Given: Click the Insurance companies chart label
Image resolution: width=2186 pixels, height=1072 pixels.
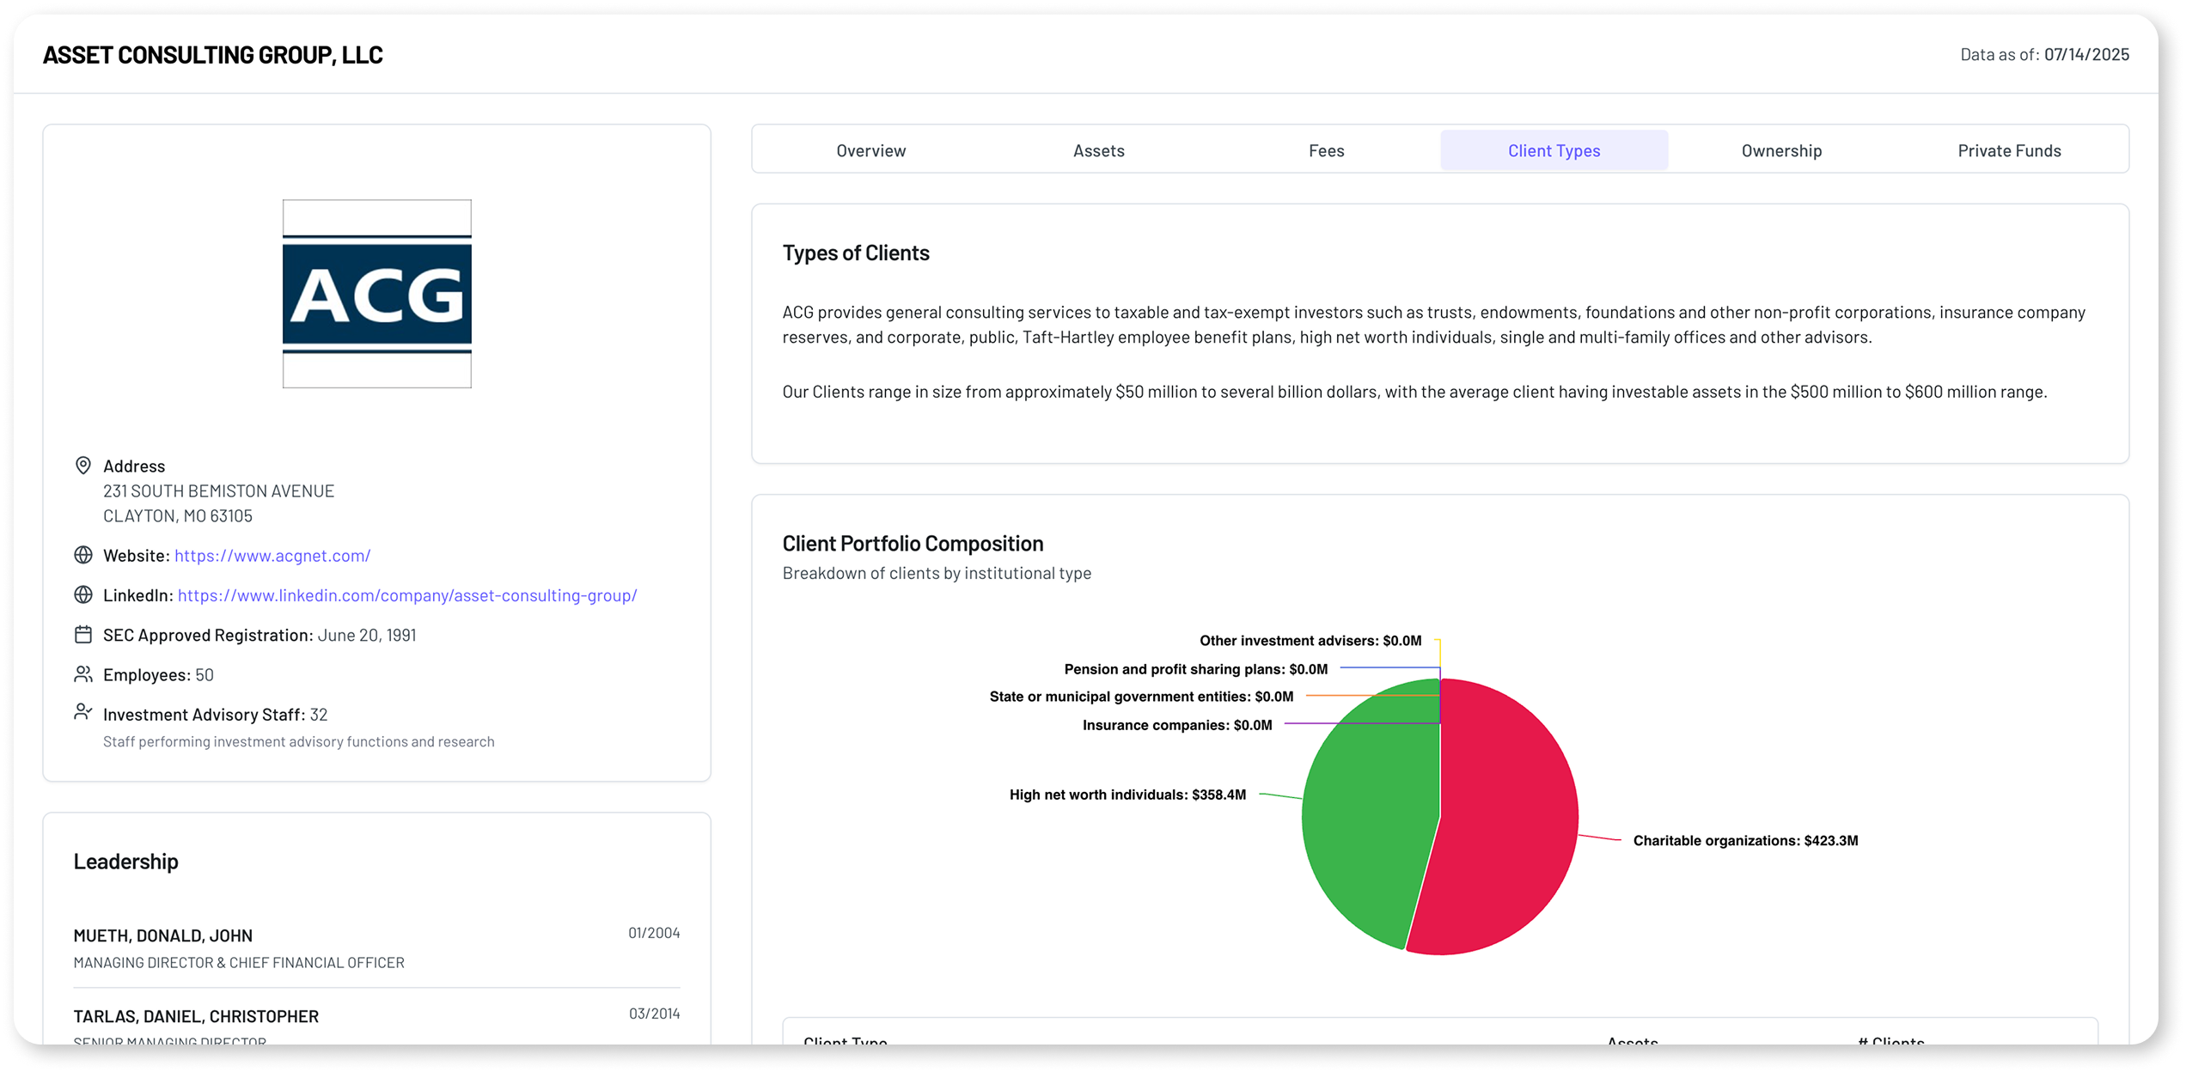Looking at the screenshot, I should tap(1177, 724).
